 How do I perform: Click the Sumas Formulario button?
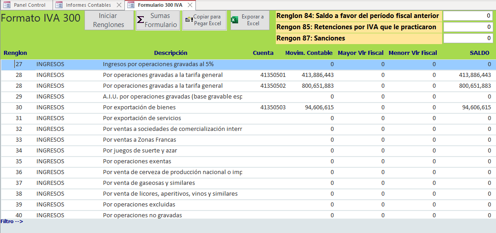tap(158, 20)
